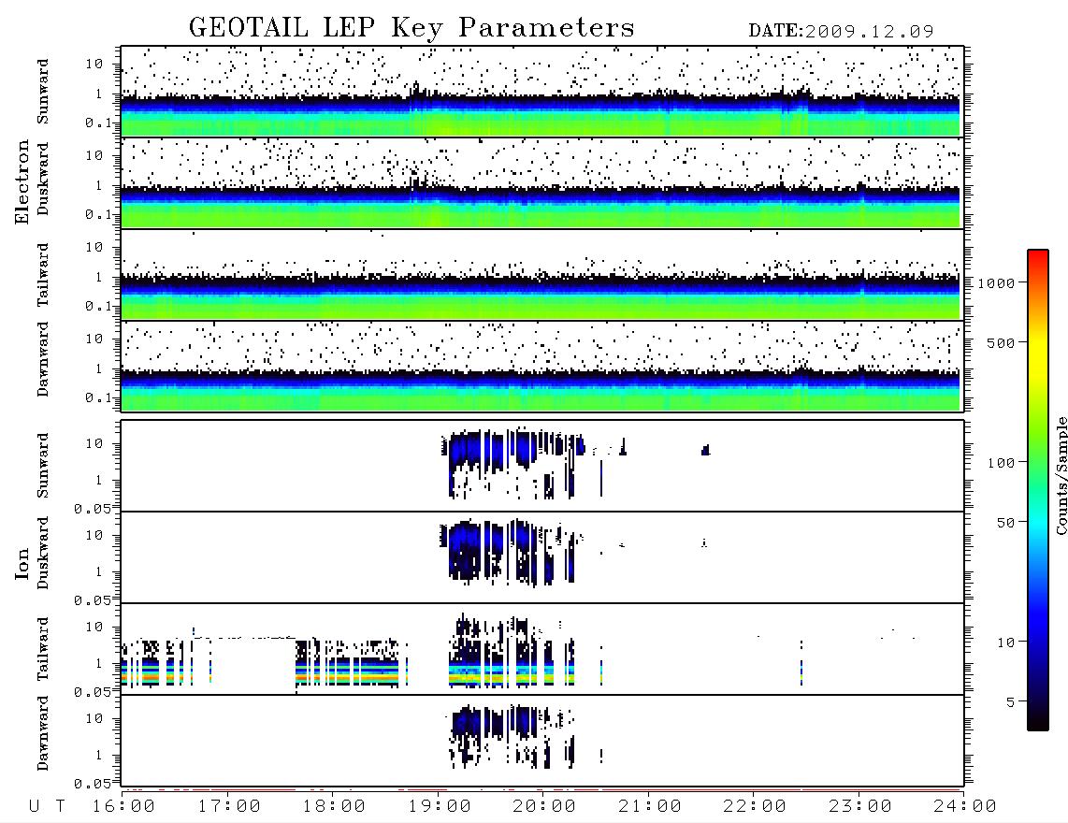Click the Electron Dawnward panel label
This screenshot has height=823, width=1068.
coord(43,360)
